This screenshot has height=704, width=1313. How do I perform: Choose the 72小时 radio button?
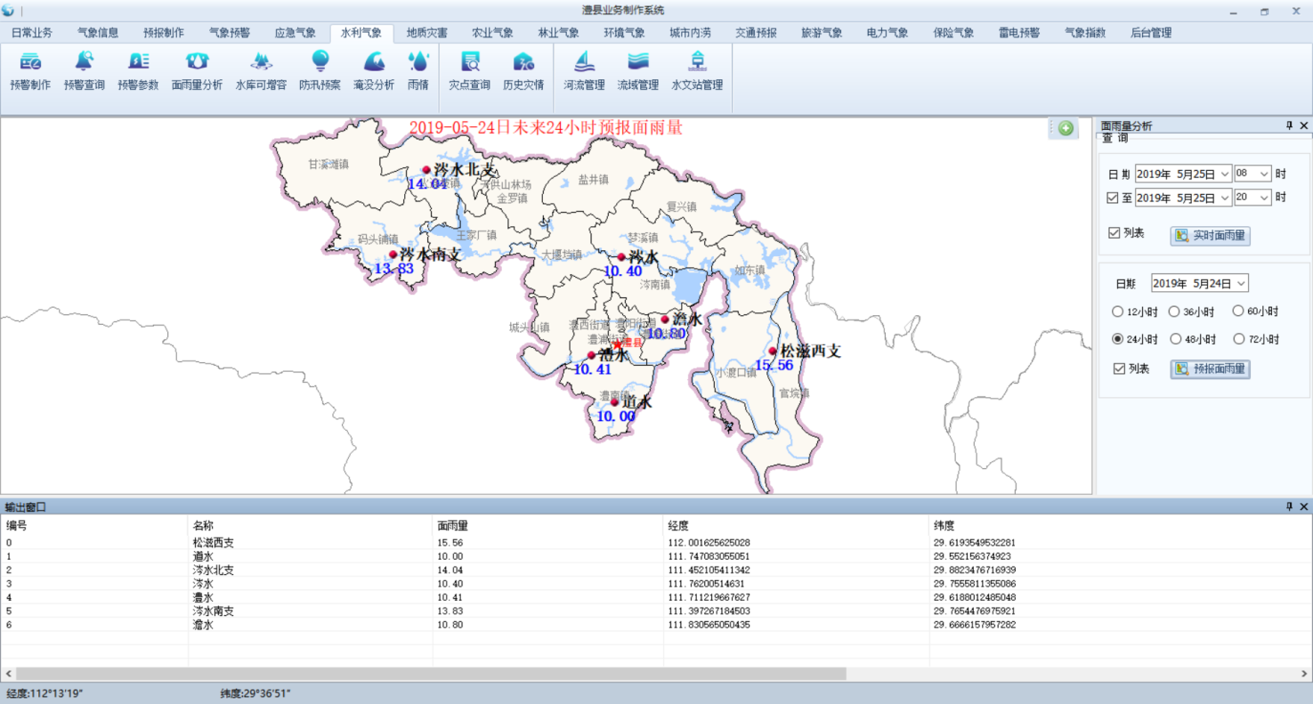click(1239, 339)
